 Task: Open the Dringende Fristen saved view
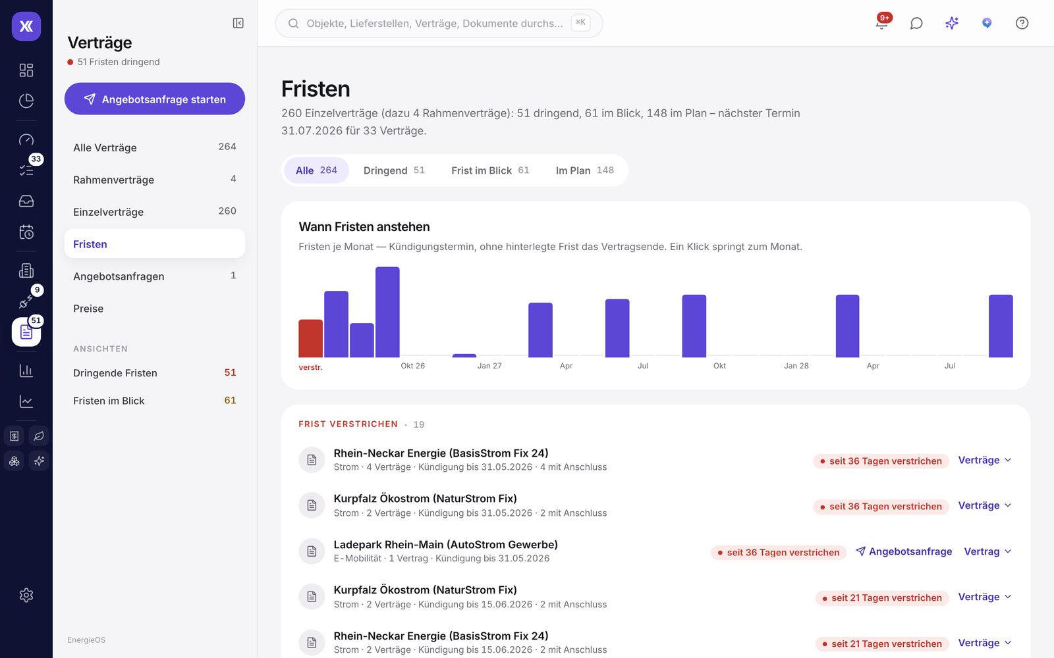click(x=155, y=373)
